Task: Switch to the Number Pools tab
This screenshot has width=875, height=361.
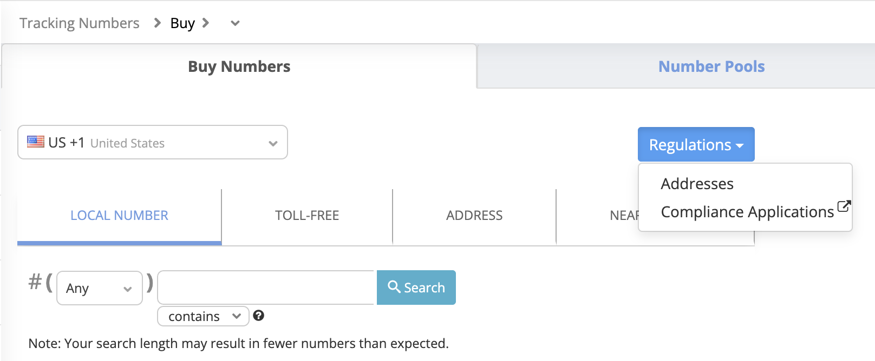Action: pyautogui.click(x=711, y=66)
